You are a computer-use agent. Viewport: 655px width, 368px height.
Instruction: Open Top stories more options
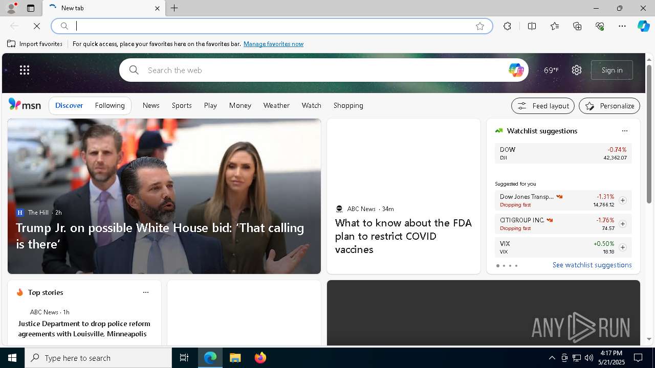click(146, 292)
